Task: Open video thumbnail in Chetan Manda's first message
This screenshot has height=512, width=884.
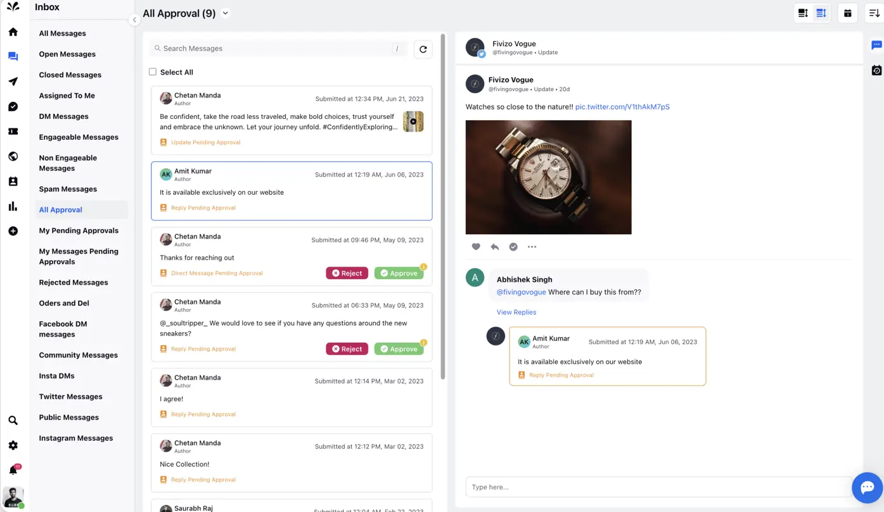Action: [x=413, y=122]
